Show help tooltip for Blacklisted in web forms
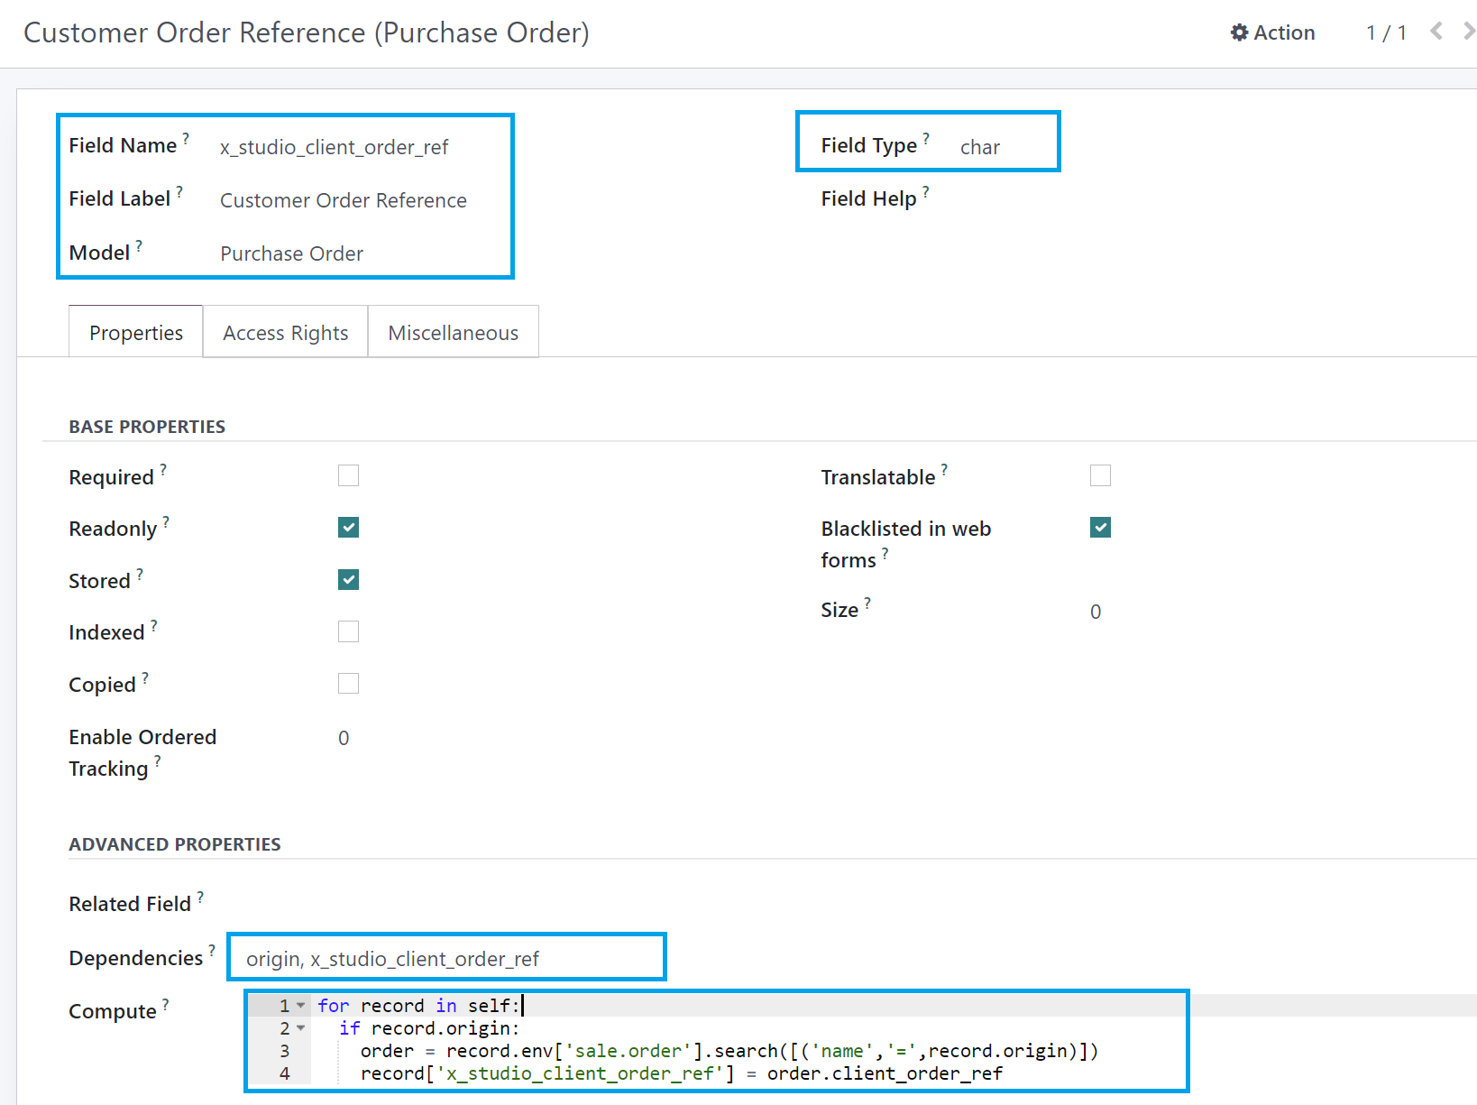Screen dimensions: 1477x1105 click(885, 553)
